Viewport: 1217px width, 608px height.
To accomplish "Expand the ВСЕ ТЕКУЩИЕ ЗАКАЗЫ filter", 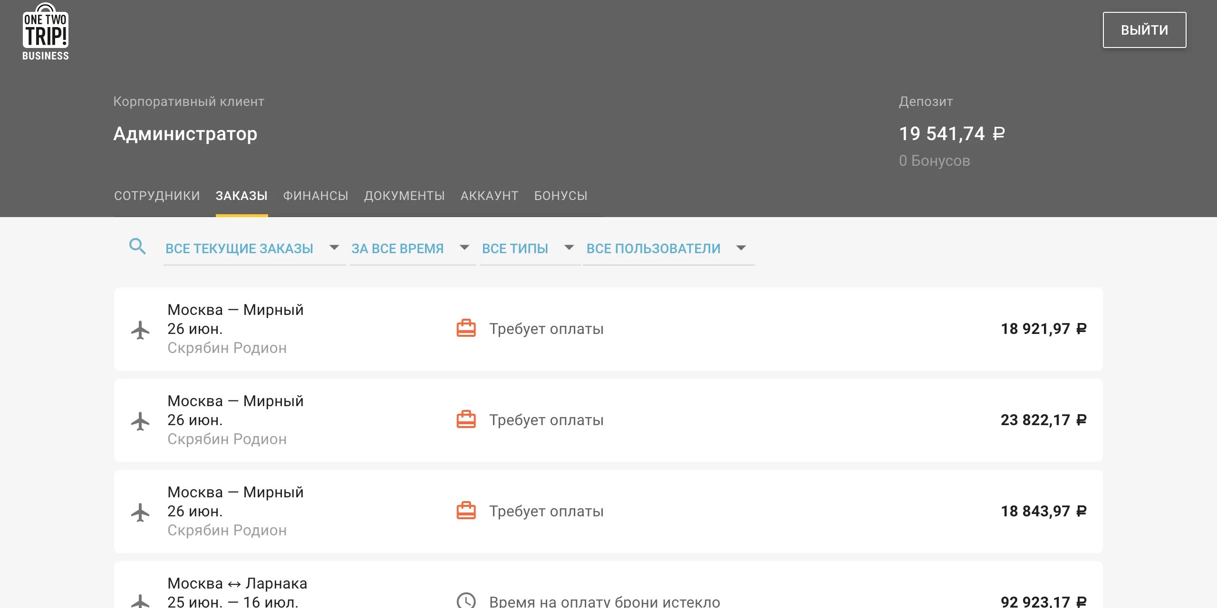I will point(254,248).
